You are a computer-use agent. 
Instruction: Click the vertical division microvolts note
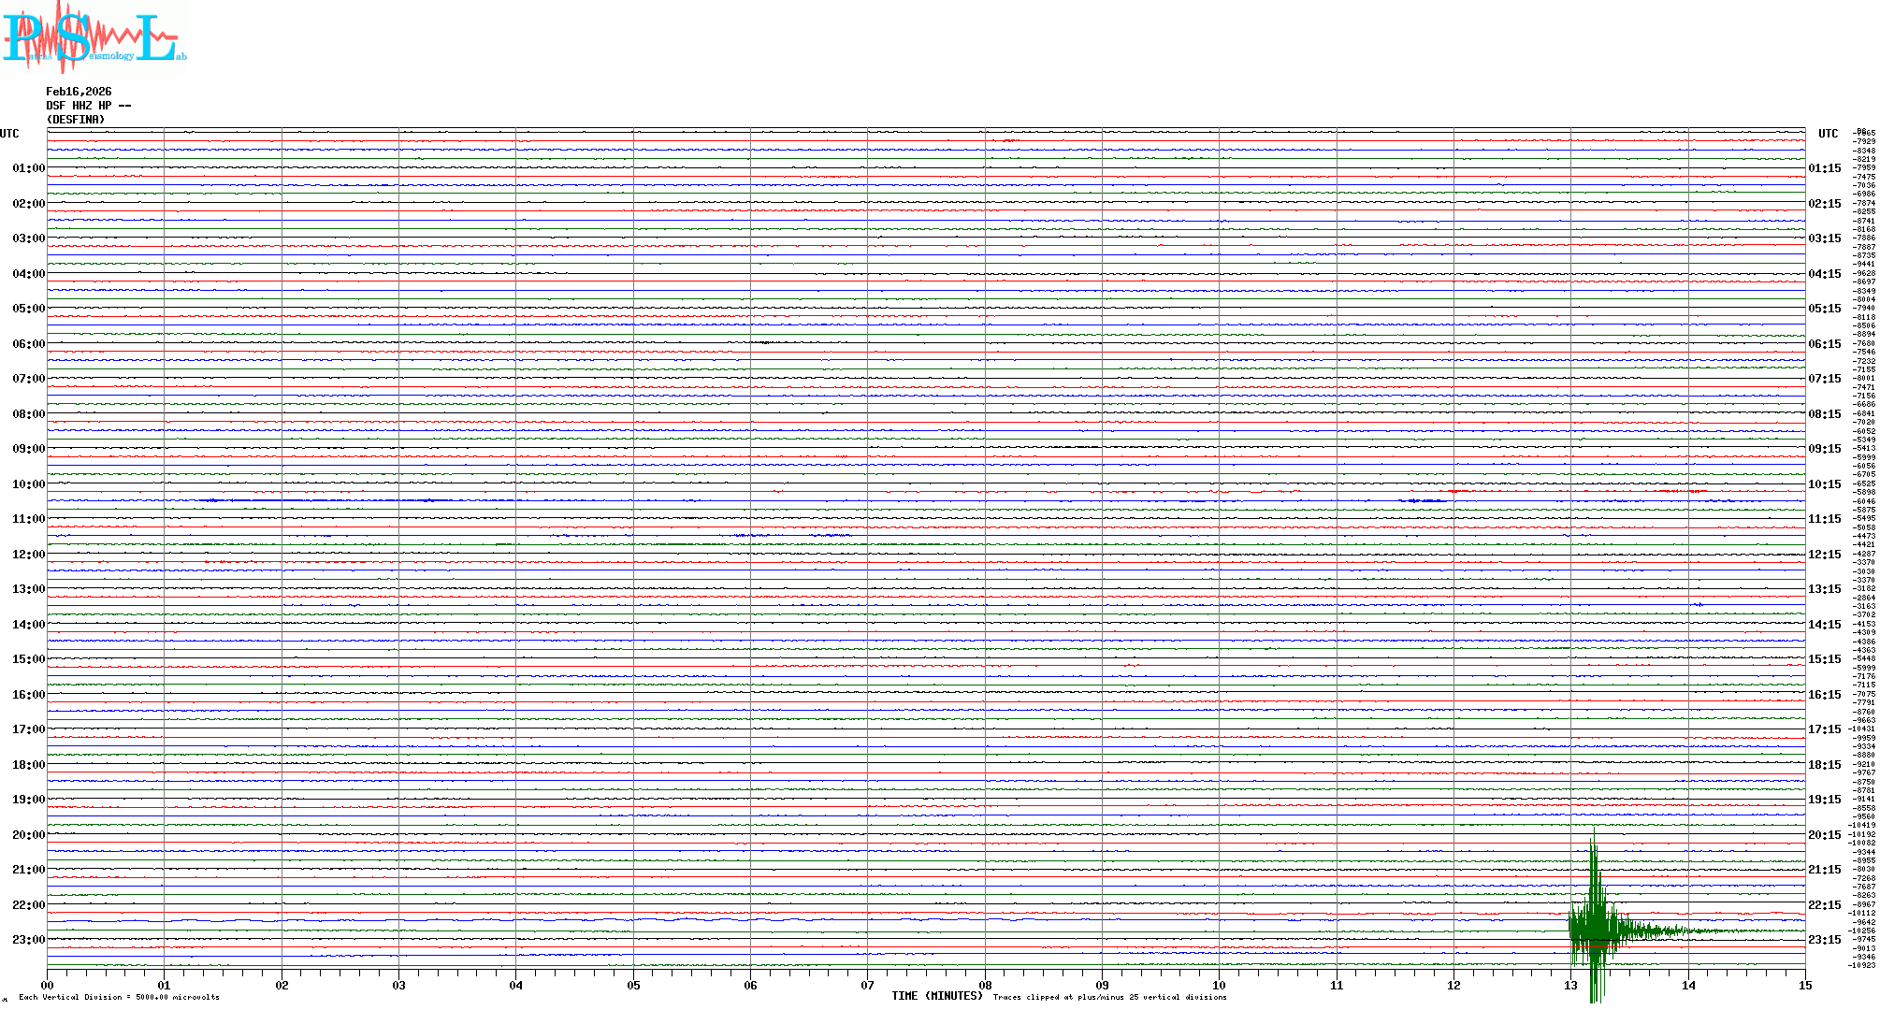[x=119, y=997]
